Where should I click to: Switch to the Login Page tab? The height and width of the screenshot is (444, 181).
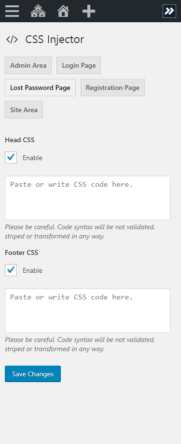79,65
